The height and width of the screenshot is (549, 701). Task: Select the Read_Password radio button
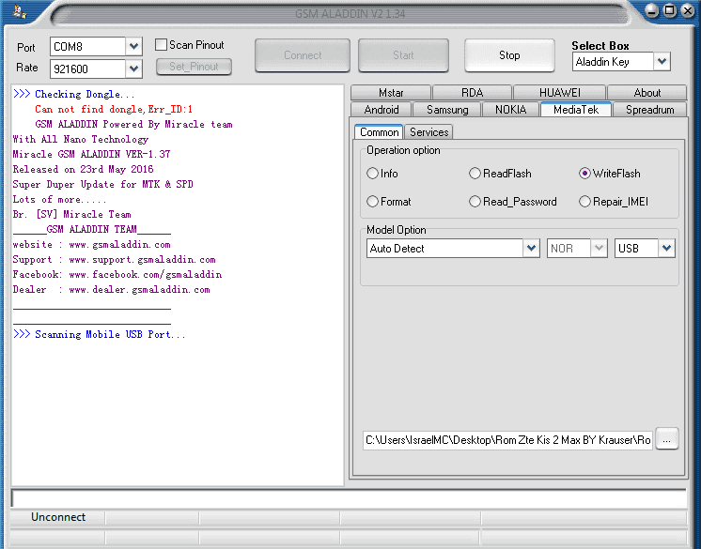tap(475, 201)
